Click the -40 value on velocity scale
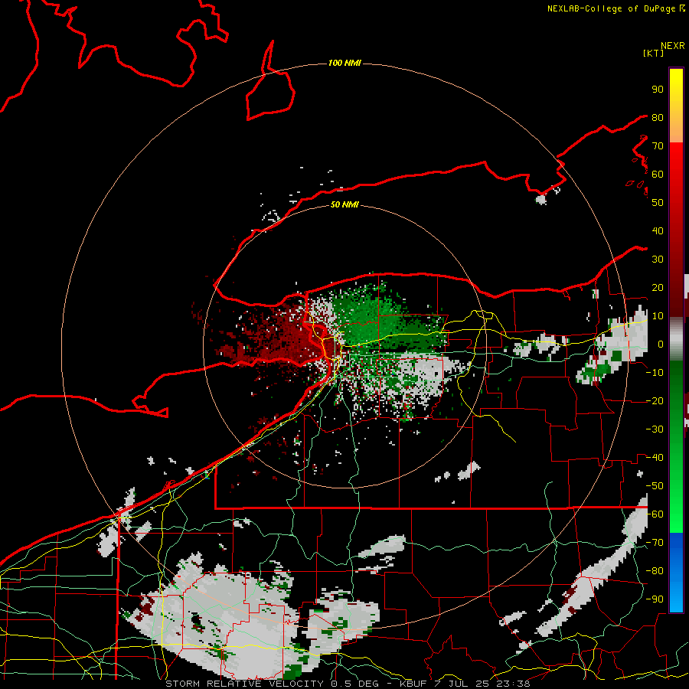The width and height of the screenshot is (689, 689). [655, 458]
